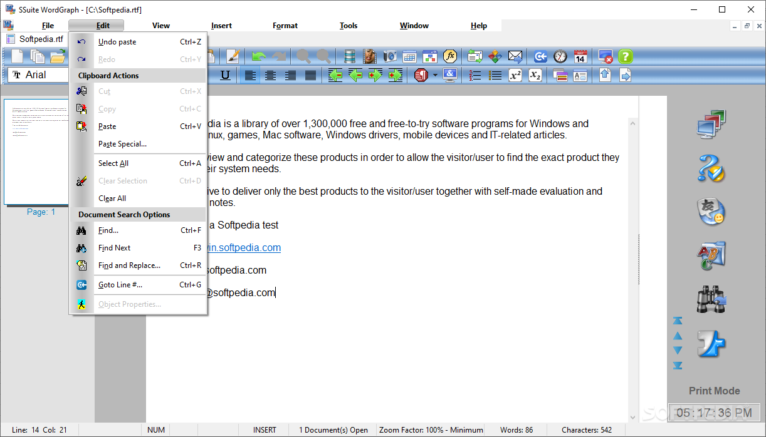Click the blue puzzle piece side icon
This screenshot has width=766, height=437.
click(711, 344)
